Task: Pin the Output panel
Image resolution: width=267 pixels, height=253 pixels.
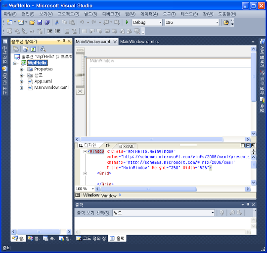Action: pyautogui.click(x=248, y=205)
